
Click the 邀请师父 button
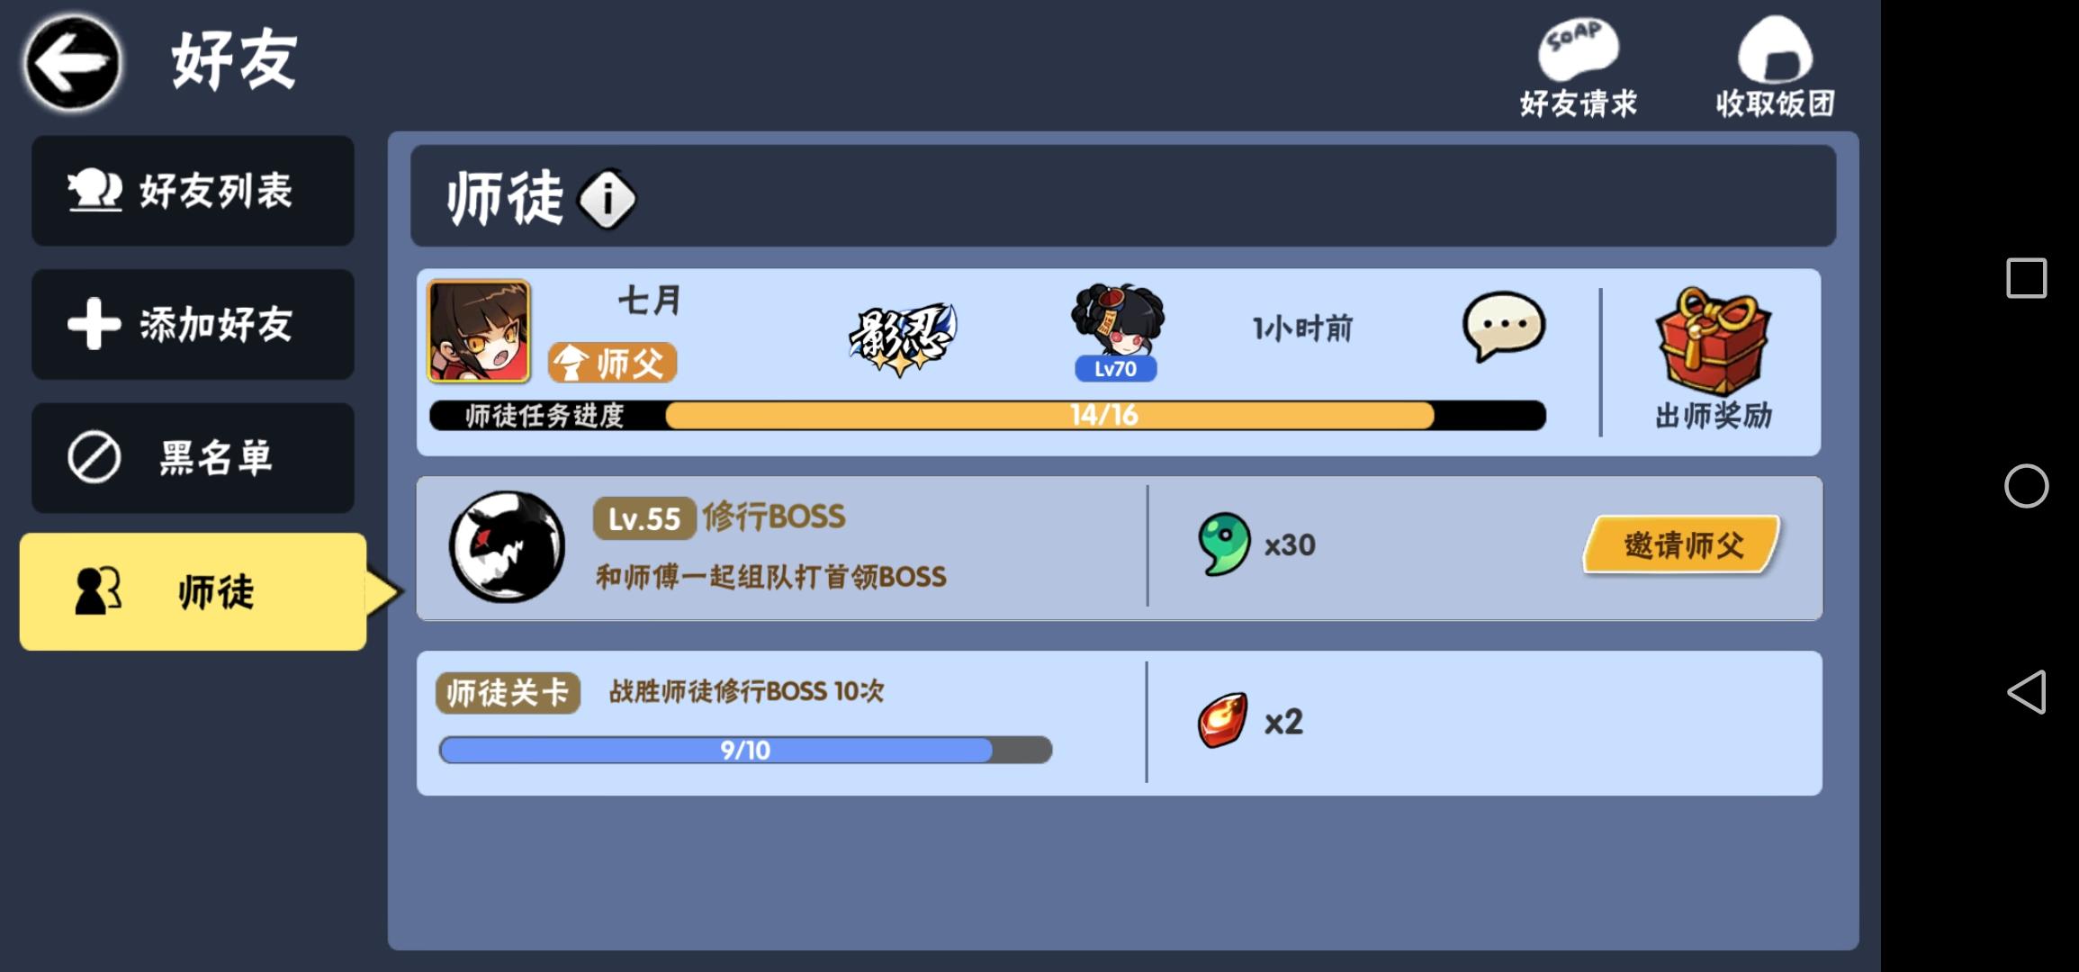pos(1682,544)
